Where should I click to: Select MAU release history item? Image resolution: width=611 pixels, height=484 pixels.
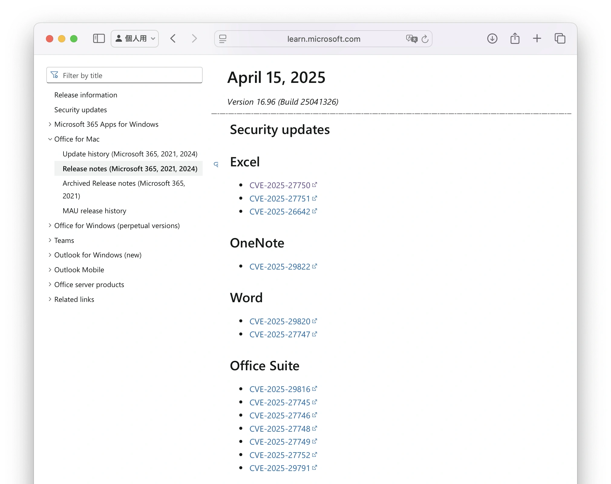(x=94, y=211)
